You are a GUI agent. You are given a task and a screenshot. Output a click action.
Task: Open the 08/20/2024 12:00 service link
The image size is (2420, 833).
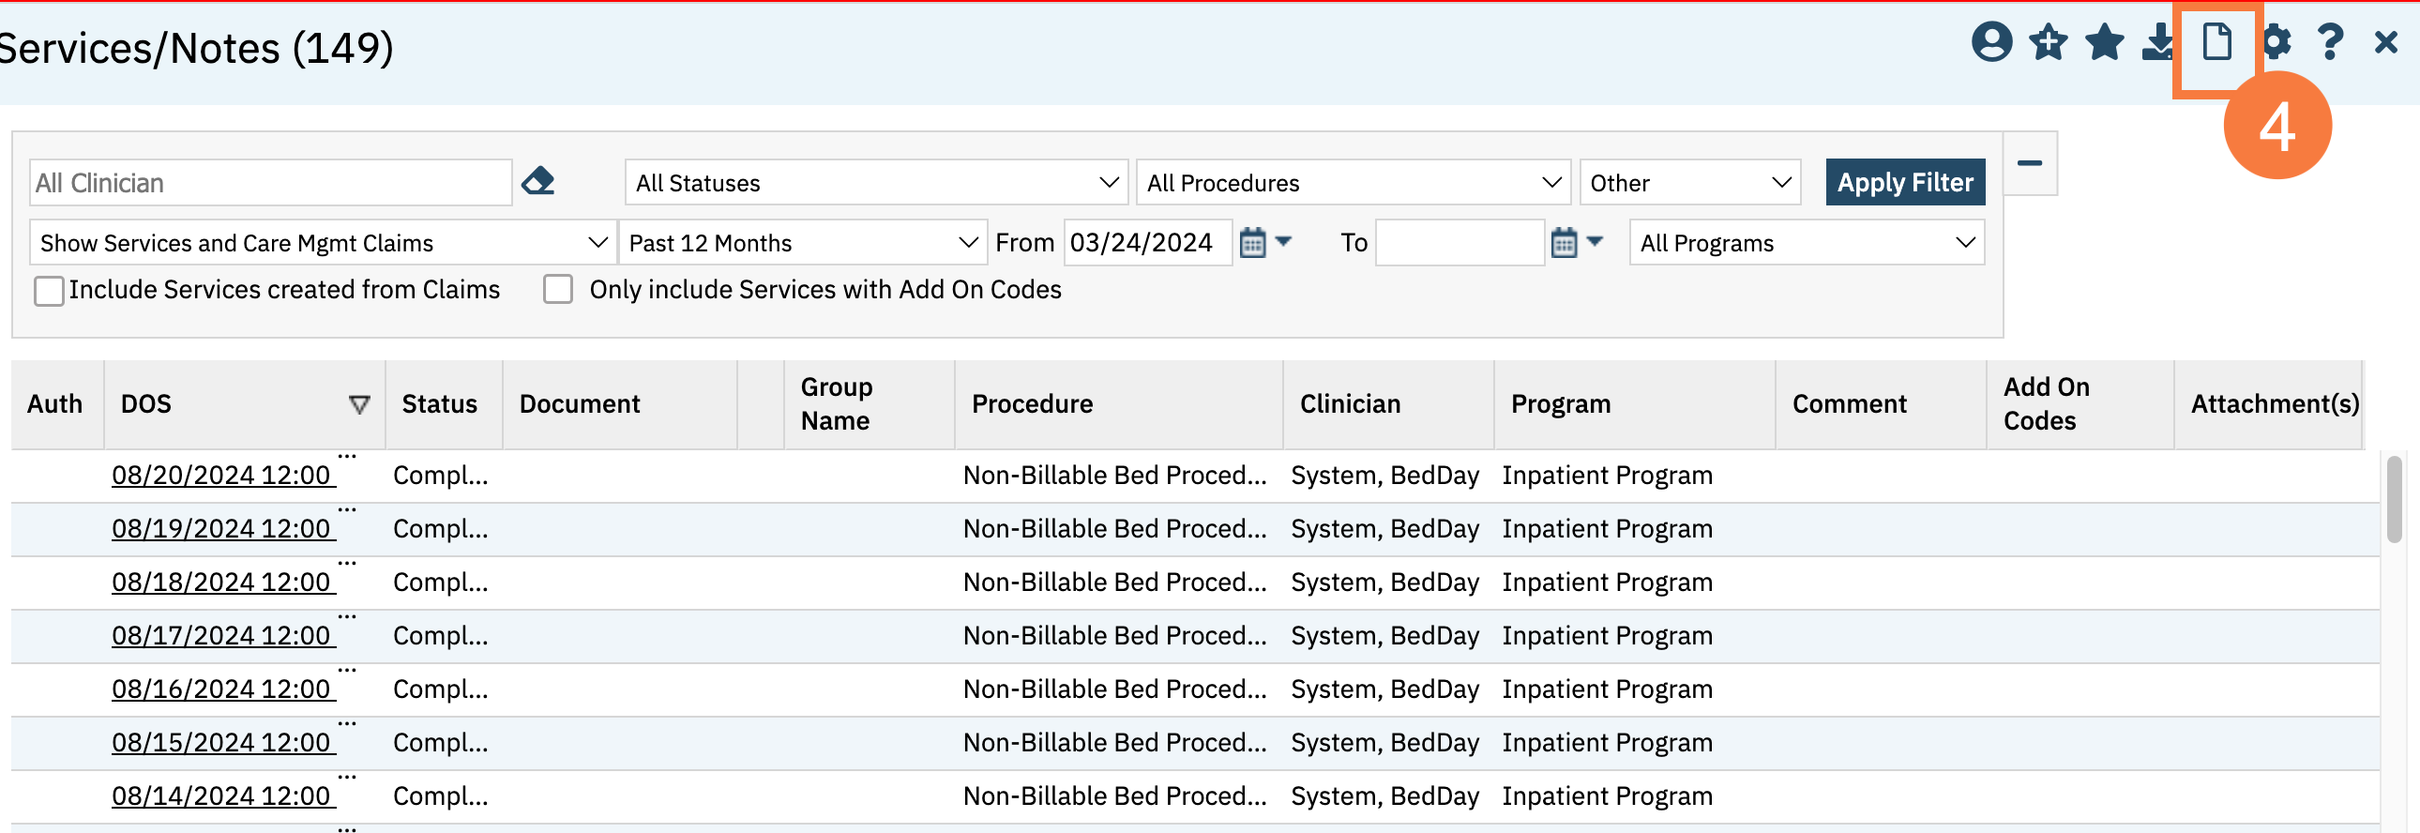coord(220,476)
